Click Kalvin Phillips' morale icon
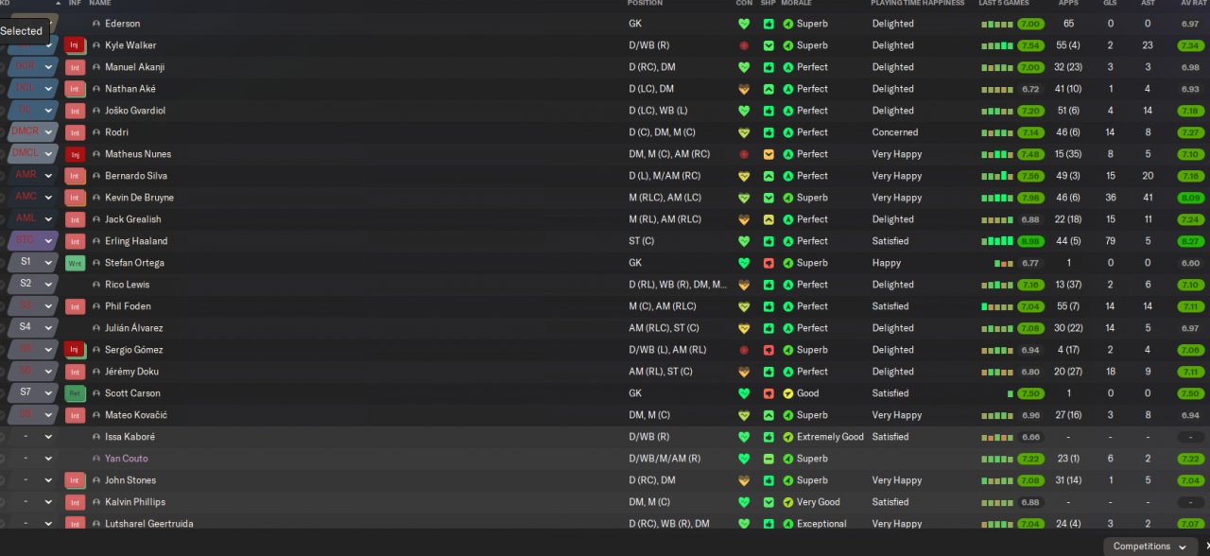 (788, 502)
